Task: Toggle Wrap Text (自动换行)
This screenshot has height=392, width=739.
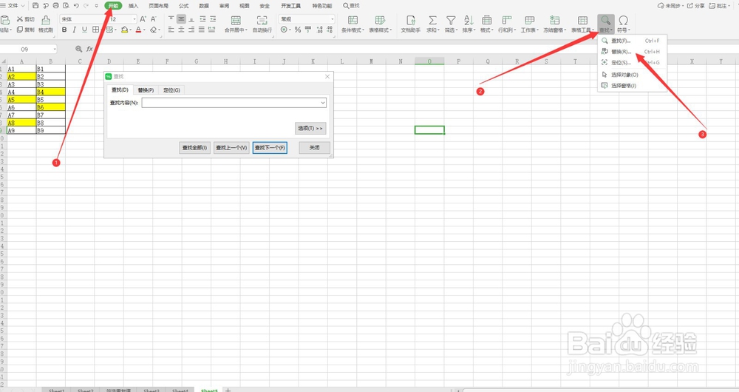Action: click(262, 24)
